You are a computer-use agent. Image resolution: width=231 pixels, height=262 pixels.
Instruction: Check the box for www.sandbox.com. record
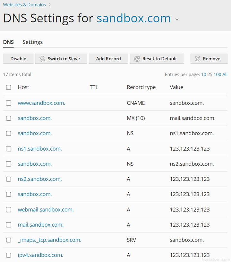point(9,103)
